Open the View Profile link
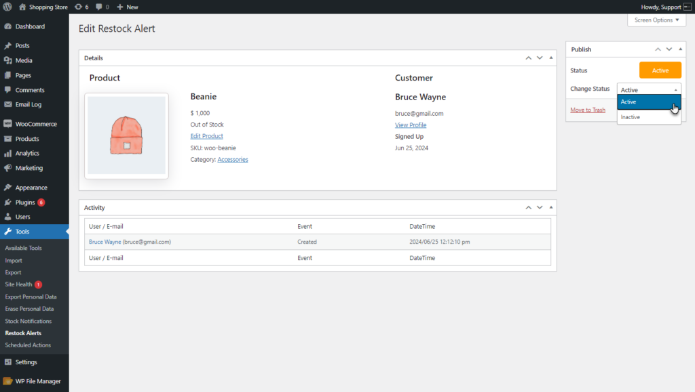Screen dimensions: 695x392 click(411, 125)
